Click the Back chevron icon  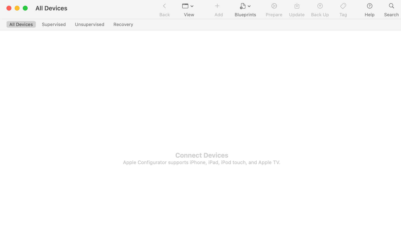click(164, 6)
